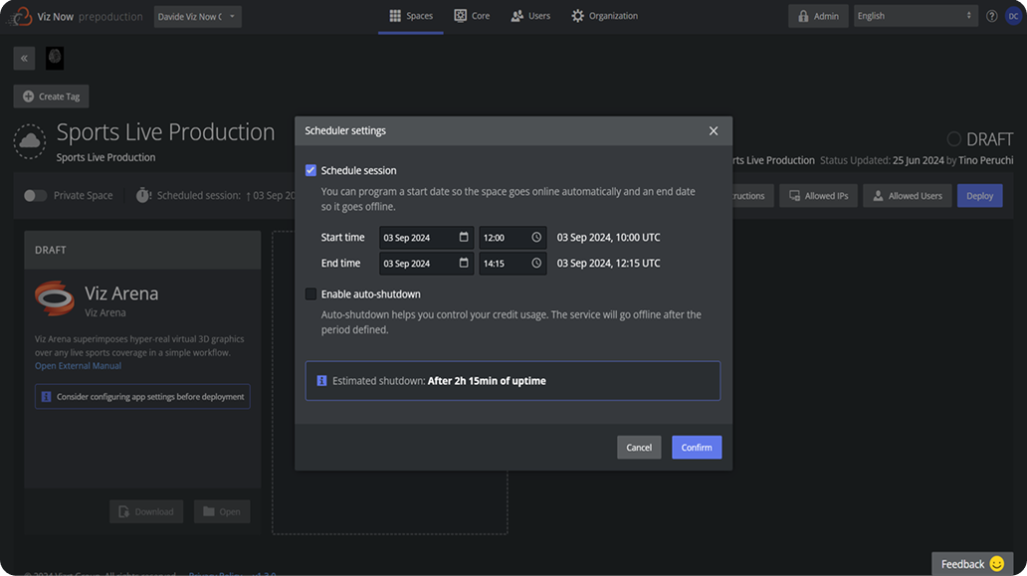The height and width of the screenshot is (576, 1027).
Task: Check the Enable auto-shutdown checkbox
Action: tap(310, 293)
